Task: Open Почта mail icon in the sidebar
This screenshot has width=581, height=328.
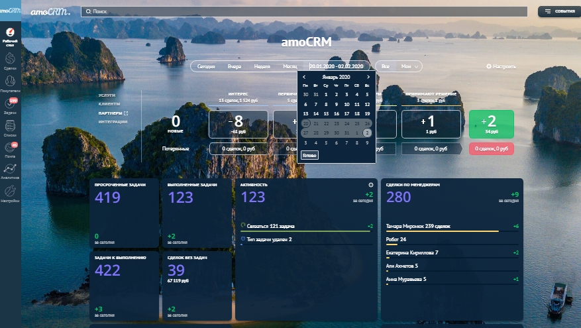Action: [x=10, y=150]
